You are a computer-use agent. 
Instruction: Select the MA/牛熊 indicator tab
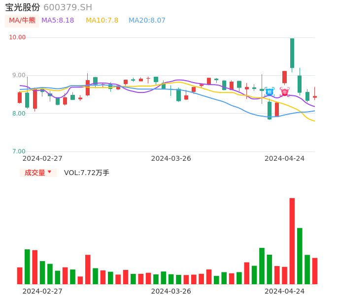(22, 21)
